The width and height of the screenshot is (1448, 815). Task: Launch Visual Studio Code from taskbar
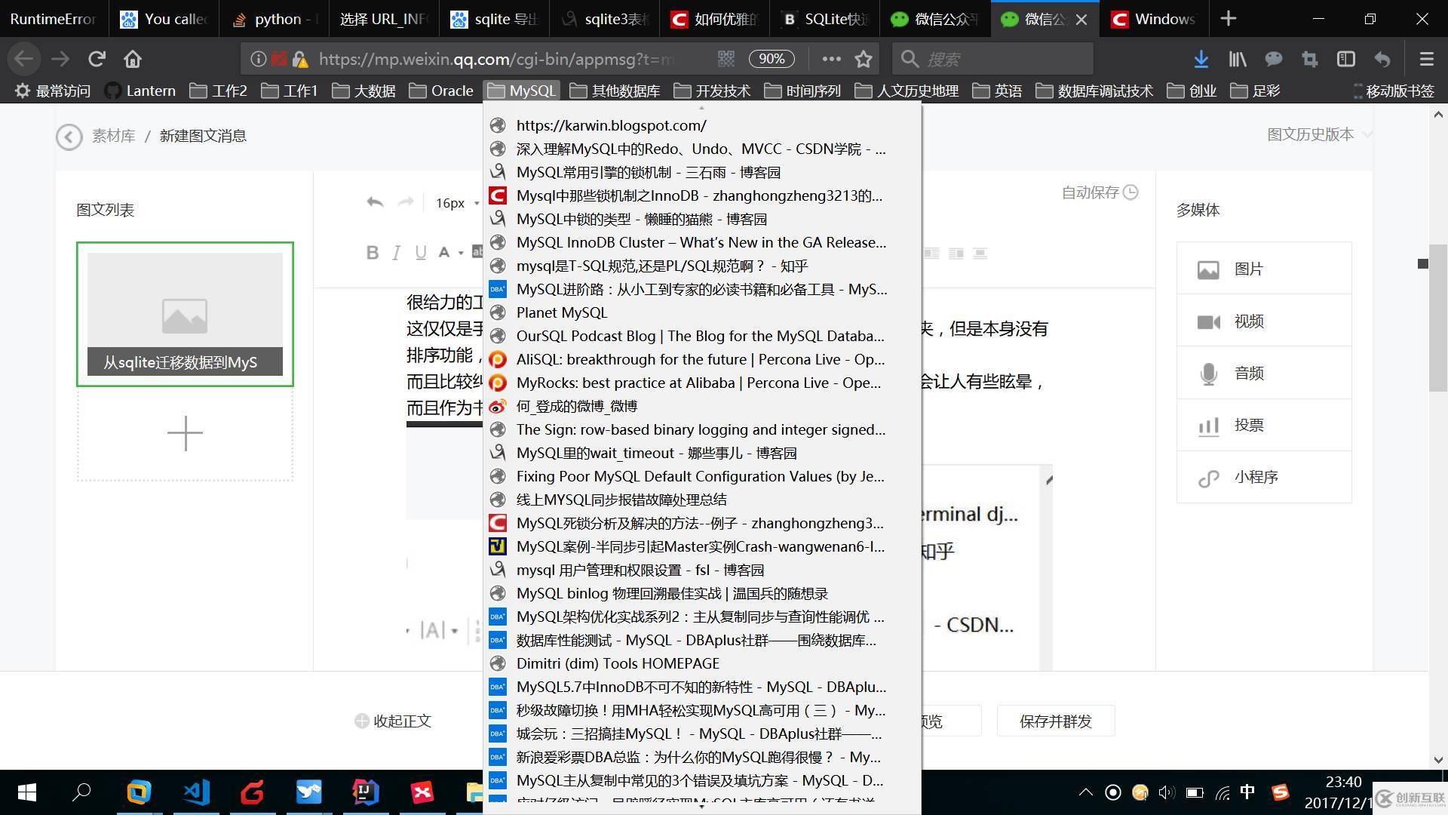click(x=196, y=792)
